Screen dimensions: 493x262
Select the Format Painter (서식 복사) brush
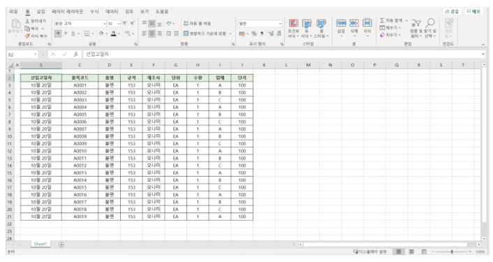(28, 36)
